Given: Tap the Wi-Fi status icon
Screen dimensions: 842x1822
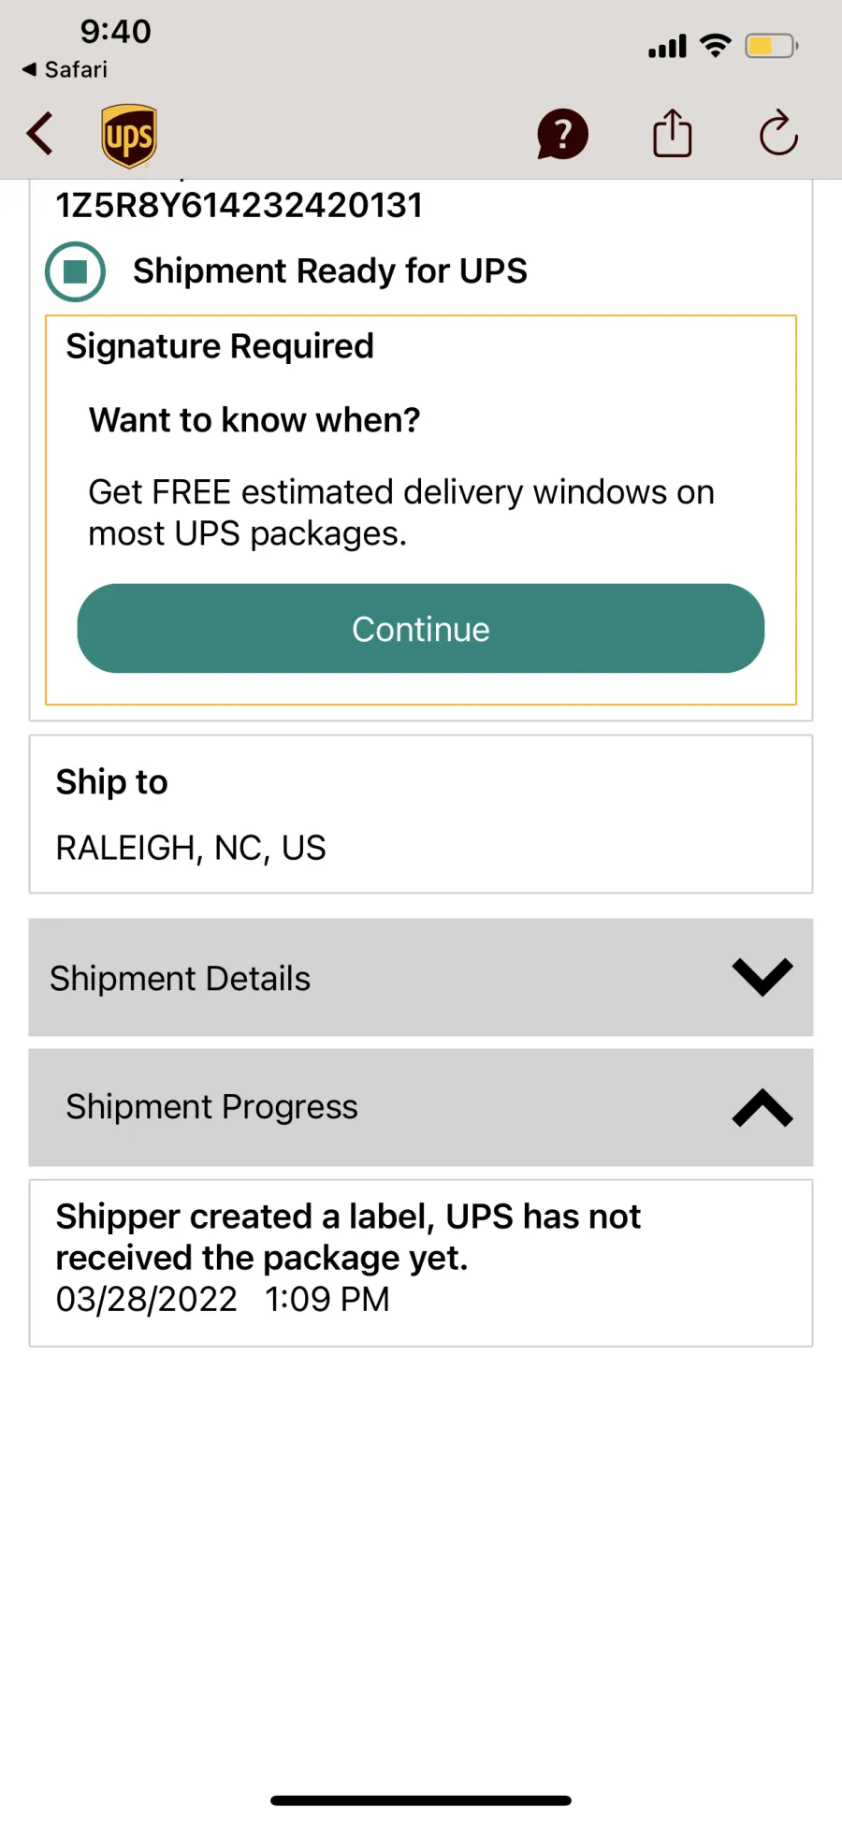Looking at the screenshot, I should point(716,45).
